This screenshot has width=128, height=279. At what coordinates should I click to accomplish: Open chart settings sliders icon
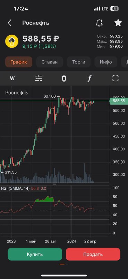[38, 78]
